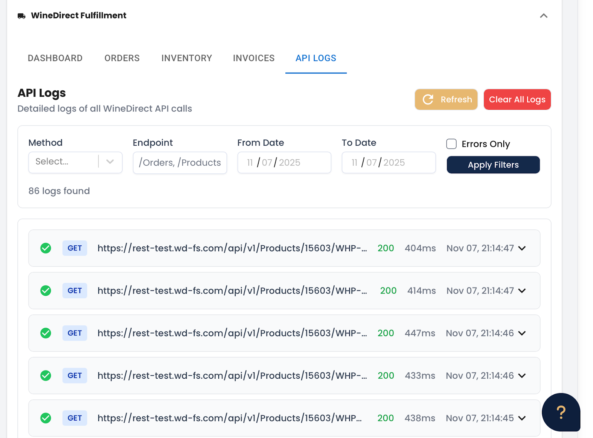The image size is (593, 438).
Task: Click the timestamp of the 404ms log
Action: pyautogui.click(x=480, y=248)
